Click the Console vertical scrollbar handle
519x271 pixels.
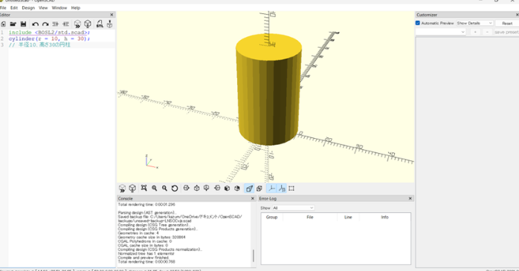[254, 255]
